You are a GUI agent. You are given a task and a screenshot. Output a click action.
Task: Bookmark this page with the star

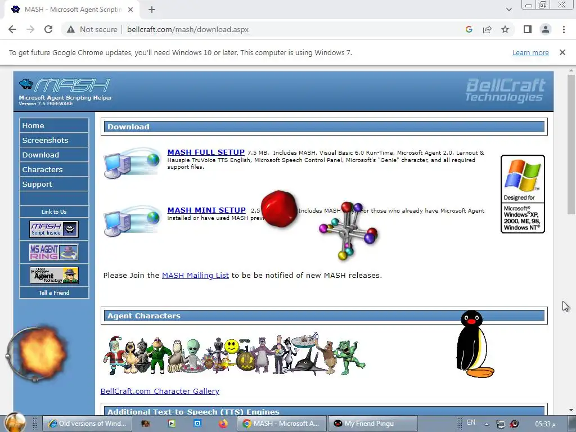pos(505,29)
